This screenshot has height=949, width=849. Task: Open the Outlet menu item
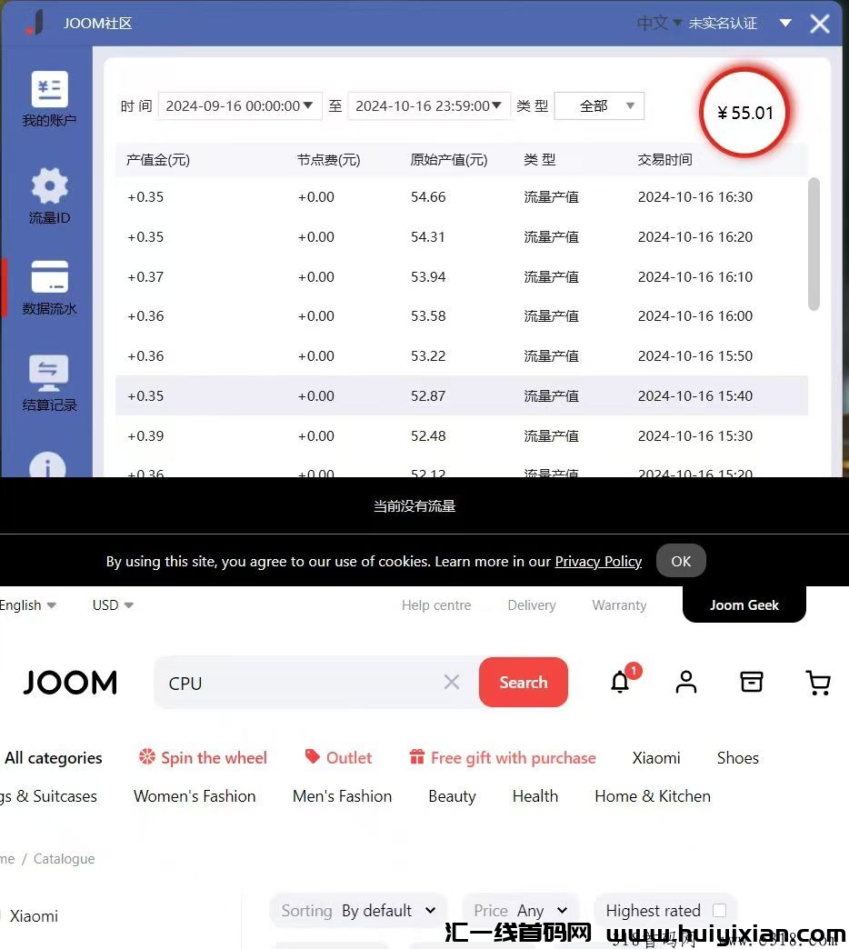pos(338,757)
